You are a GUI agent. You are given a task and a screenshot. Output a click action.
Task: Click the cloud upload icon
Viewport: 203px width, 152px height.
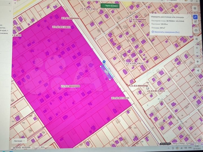196,30
